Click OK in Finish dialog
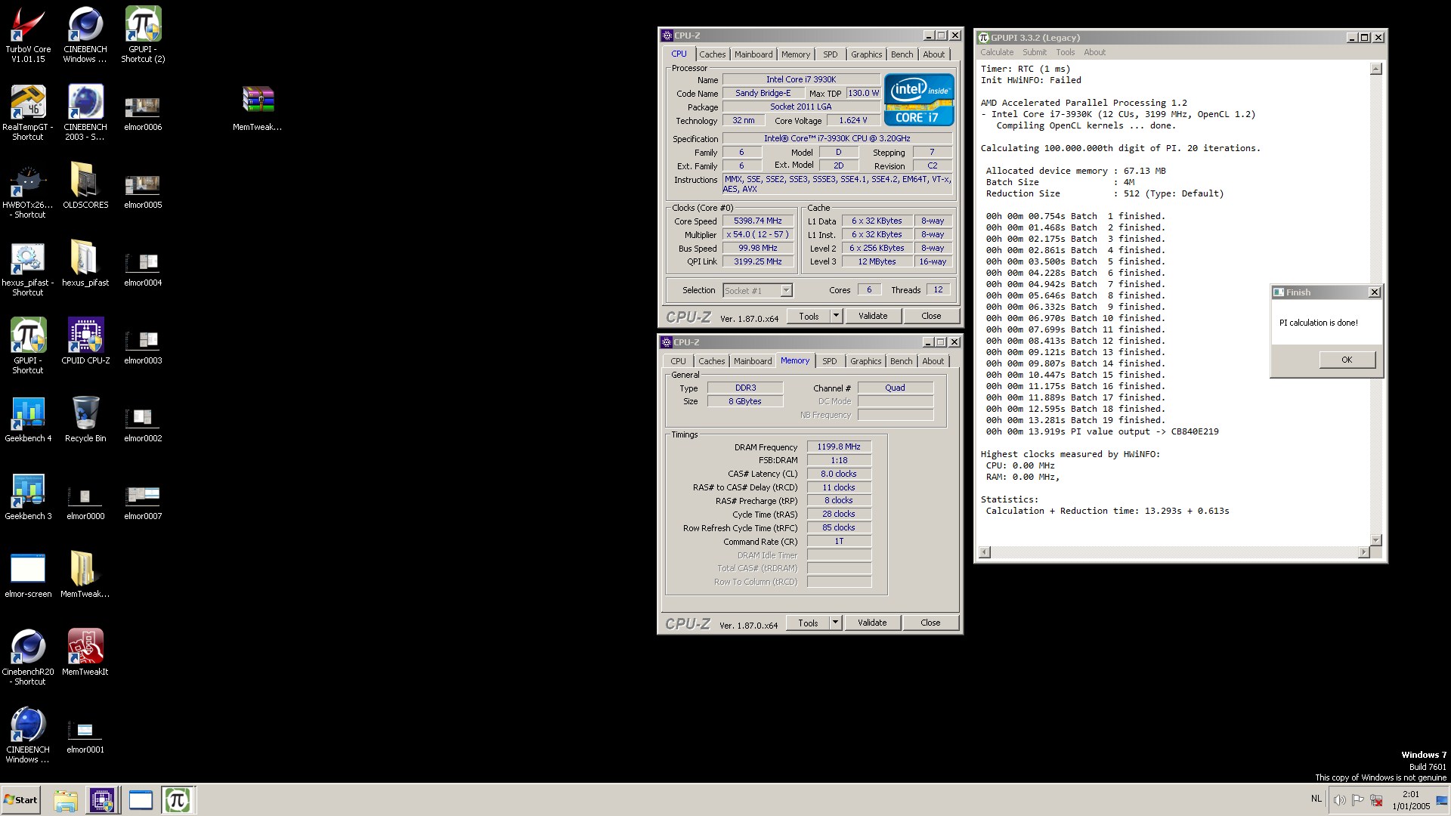The image size is (1451, 816). tap(1347, 360)
